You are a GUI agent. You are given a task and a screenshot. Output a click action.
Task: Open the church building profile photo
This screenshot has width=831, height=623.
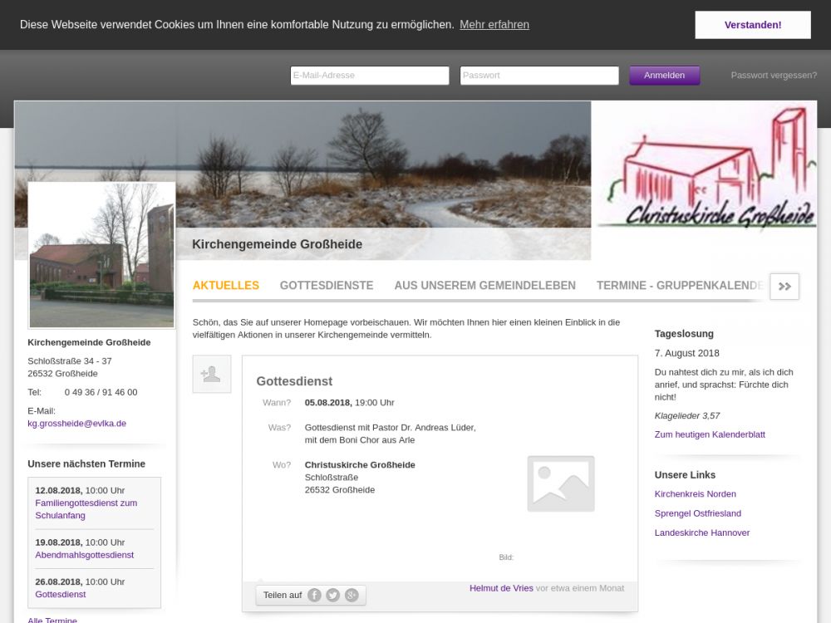tap(101, 255)
